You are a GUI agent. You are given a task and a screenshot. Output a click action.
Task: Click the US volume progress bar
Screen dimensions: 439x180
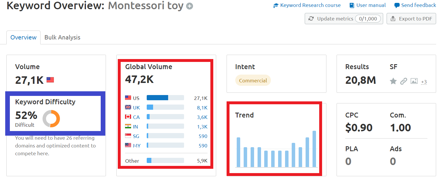pyautogui.click(x=165, y=98)
